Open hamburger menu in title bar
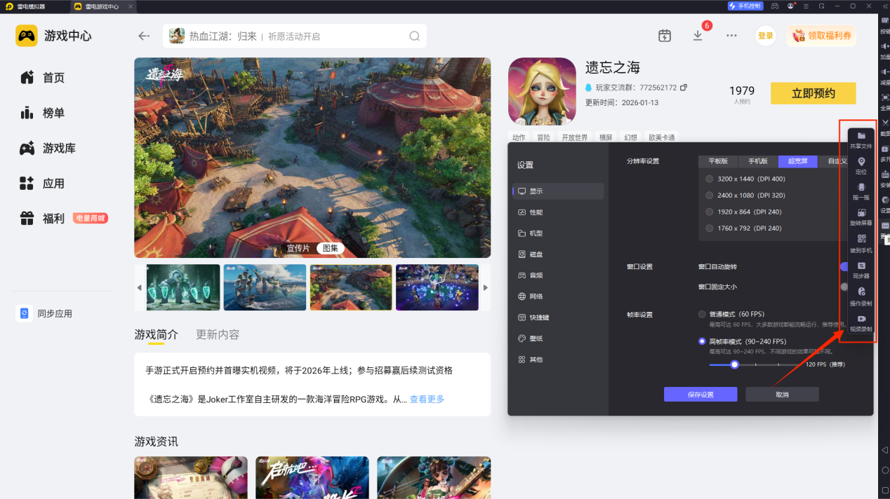The image size is (890, 499). [806, 6]
